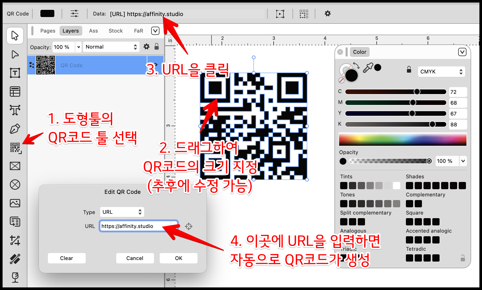Select the Node tool
This screenshot has height=290, width=482.
15,55
